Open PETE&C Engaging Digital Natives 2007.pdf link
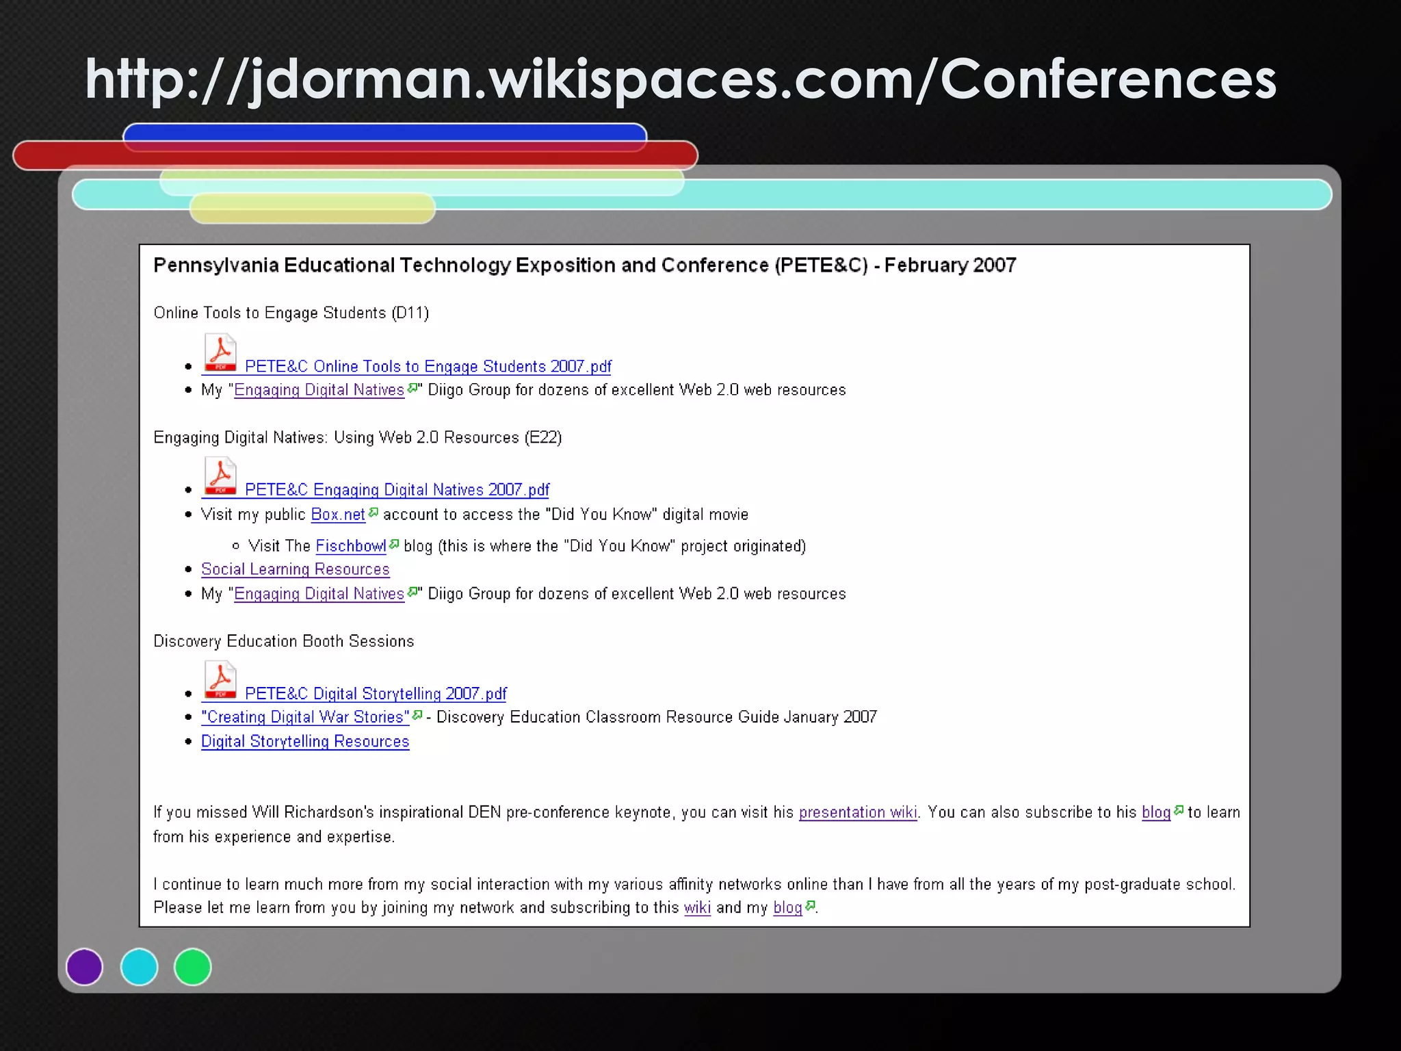This screenshot has height=1051, width=1401. [x=397, y=490]
